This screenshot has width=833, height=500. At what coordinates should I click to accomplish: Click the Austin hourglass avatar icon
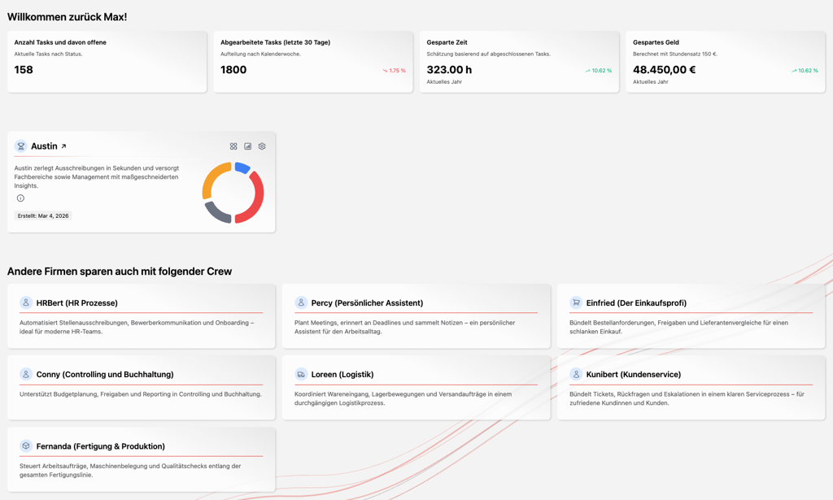coord(21,146)
